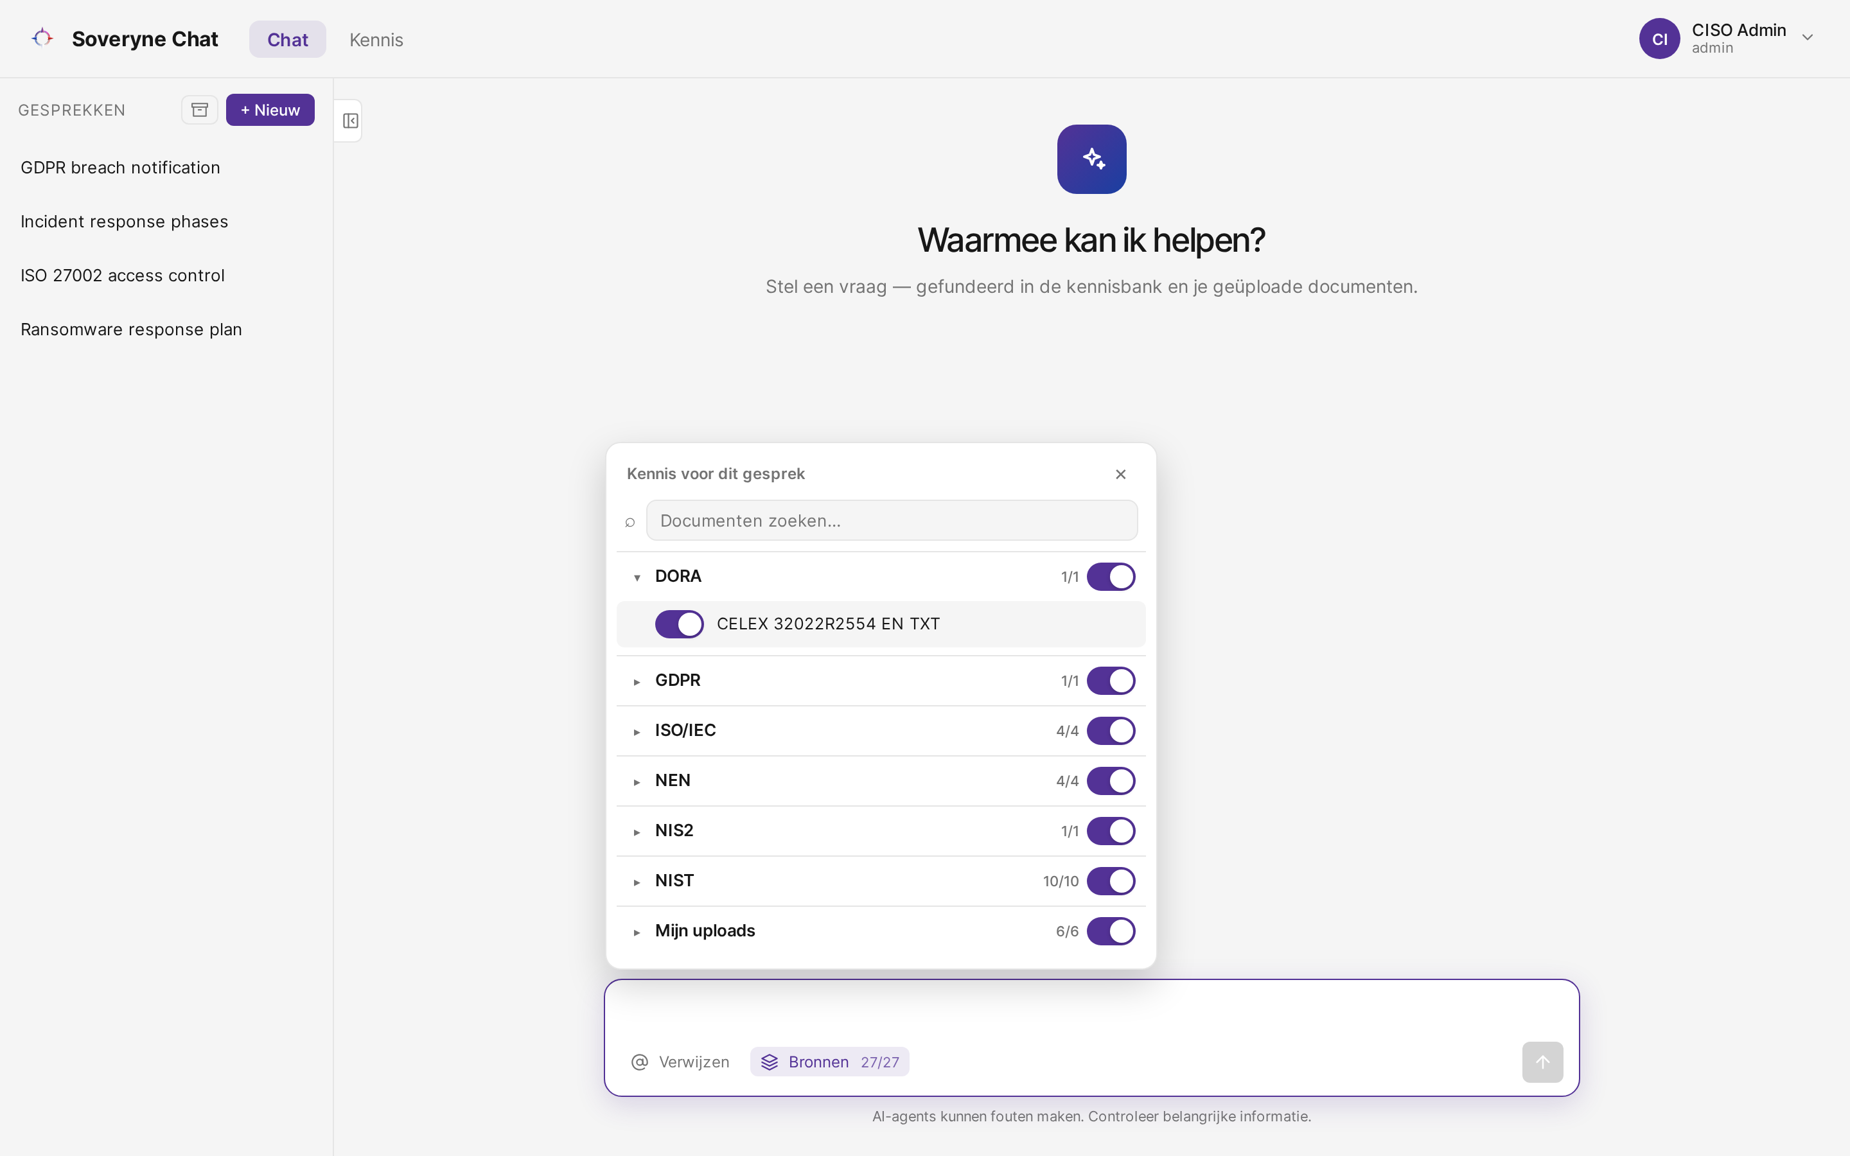Screen dimensions: 1850x1156
Task: Click the CI avatar circle
Action: coord(1659,39)
